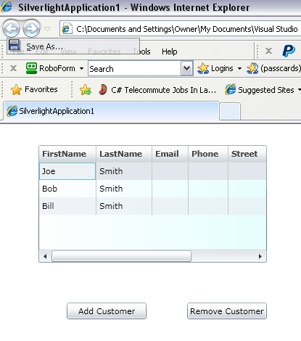Expand the RoboForm dropdown arrow
This screenshot has width=301, height=341.
[81, 68]
